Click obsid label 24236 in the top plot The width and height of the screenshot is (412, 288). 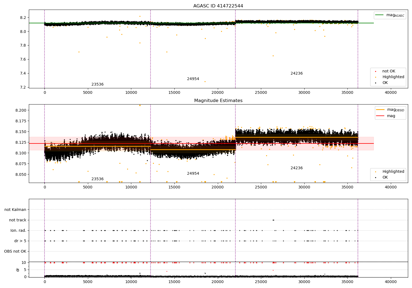pos(297,74)
